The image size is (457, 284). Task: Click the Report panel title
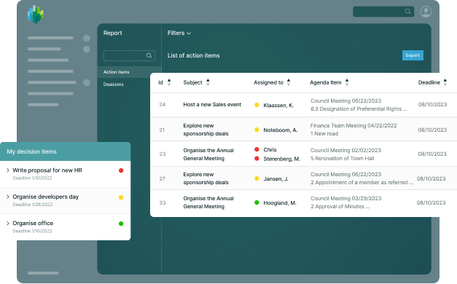tap(112, 33)
